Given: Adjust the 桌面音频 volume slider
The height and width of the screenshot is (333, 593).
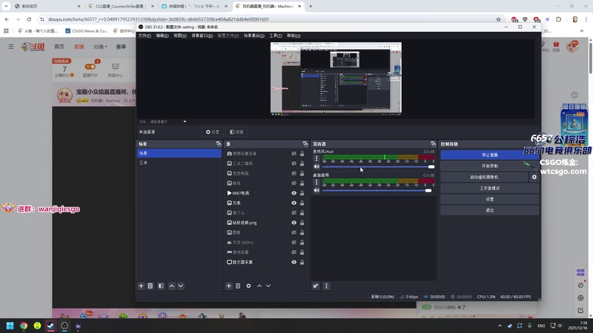Looking at the screenshot, I should pyautogui.click(x=378, y=191).
